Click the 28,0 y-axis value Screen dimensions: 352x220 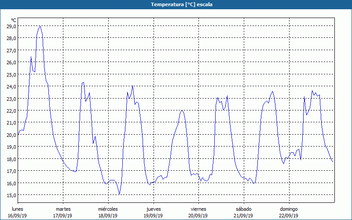11,38
